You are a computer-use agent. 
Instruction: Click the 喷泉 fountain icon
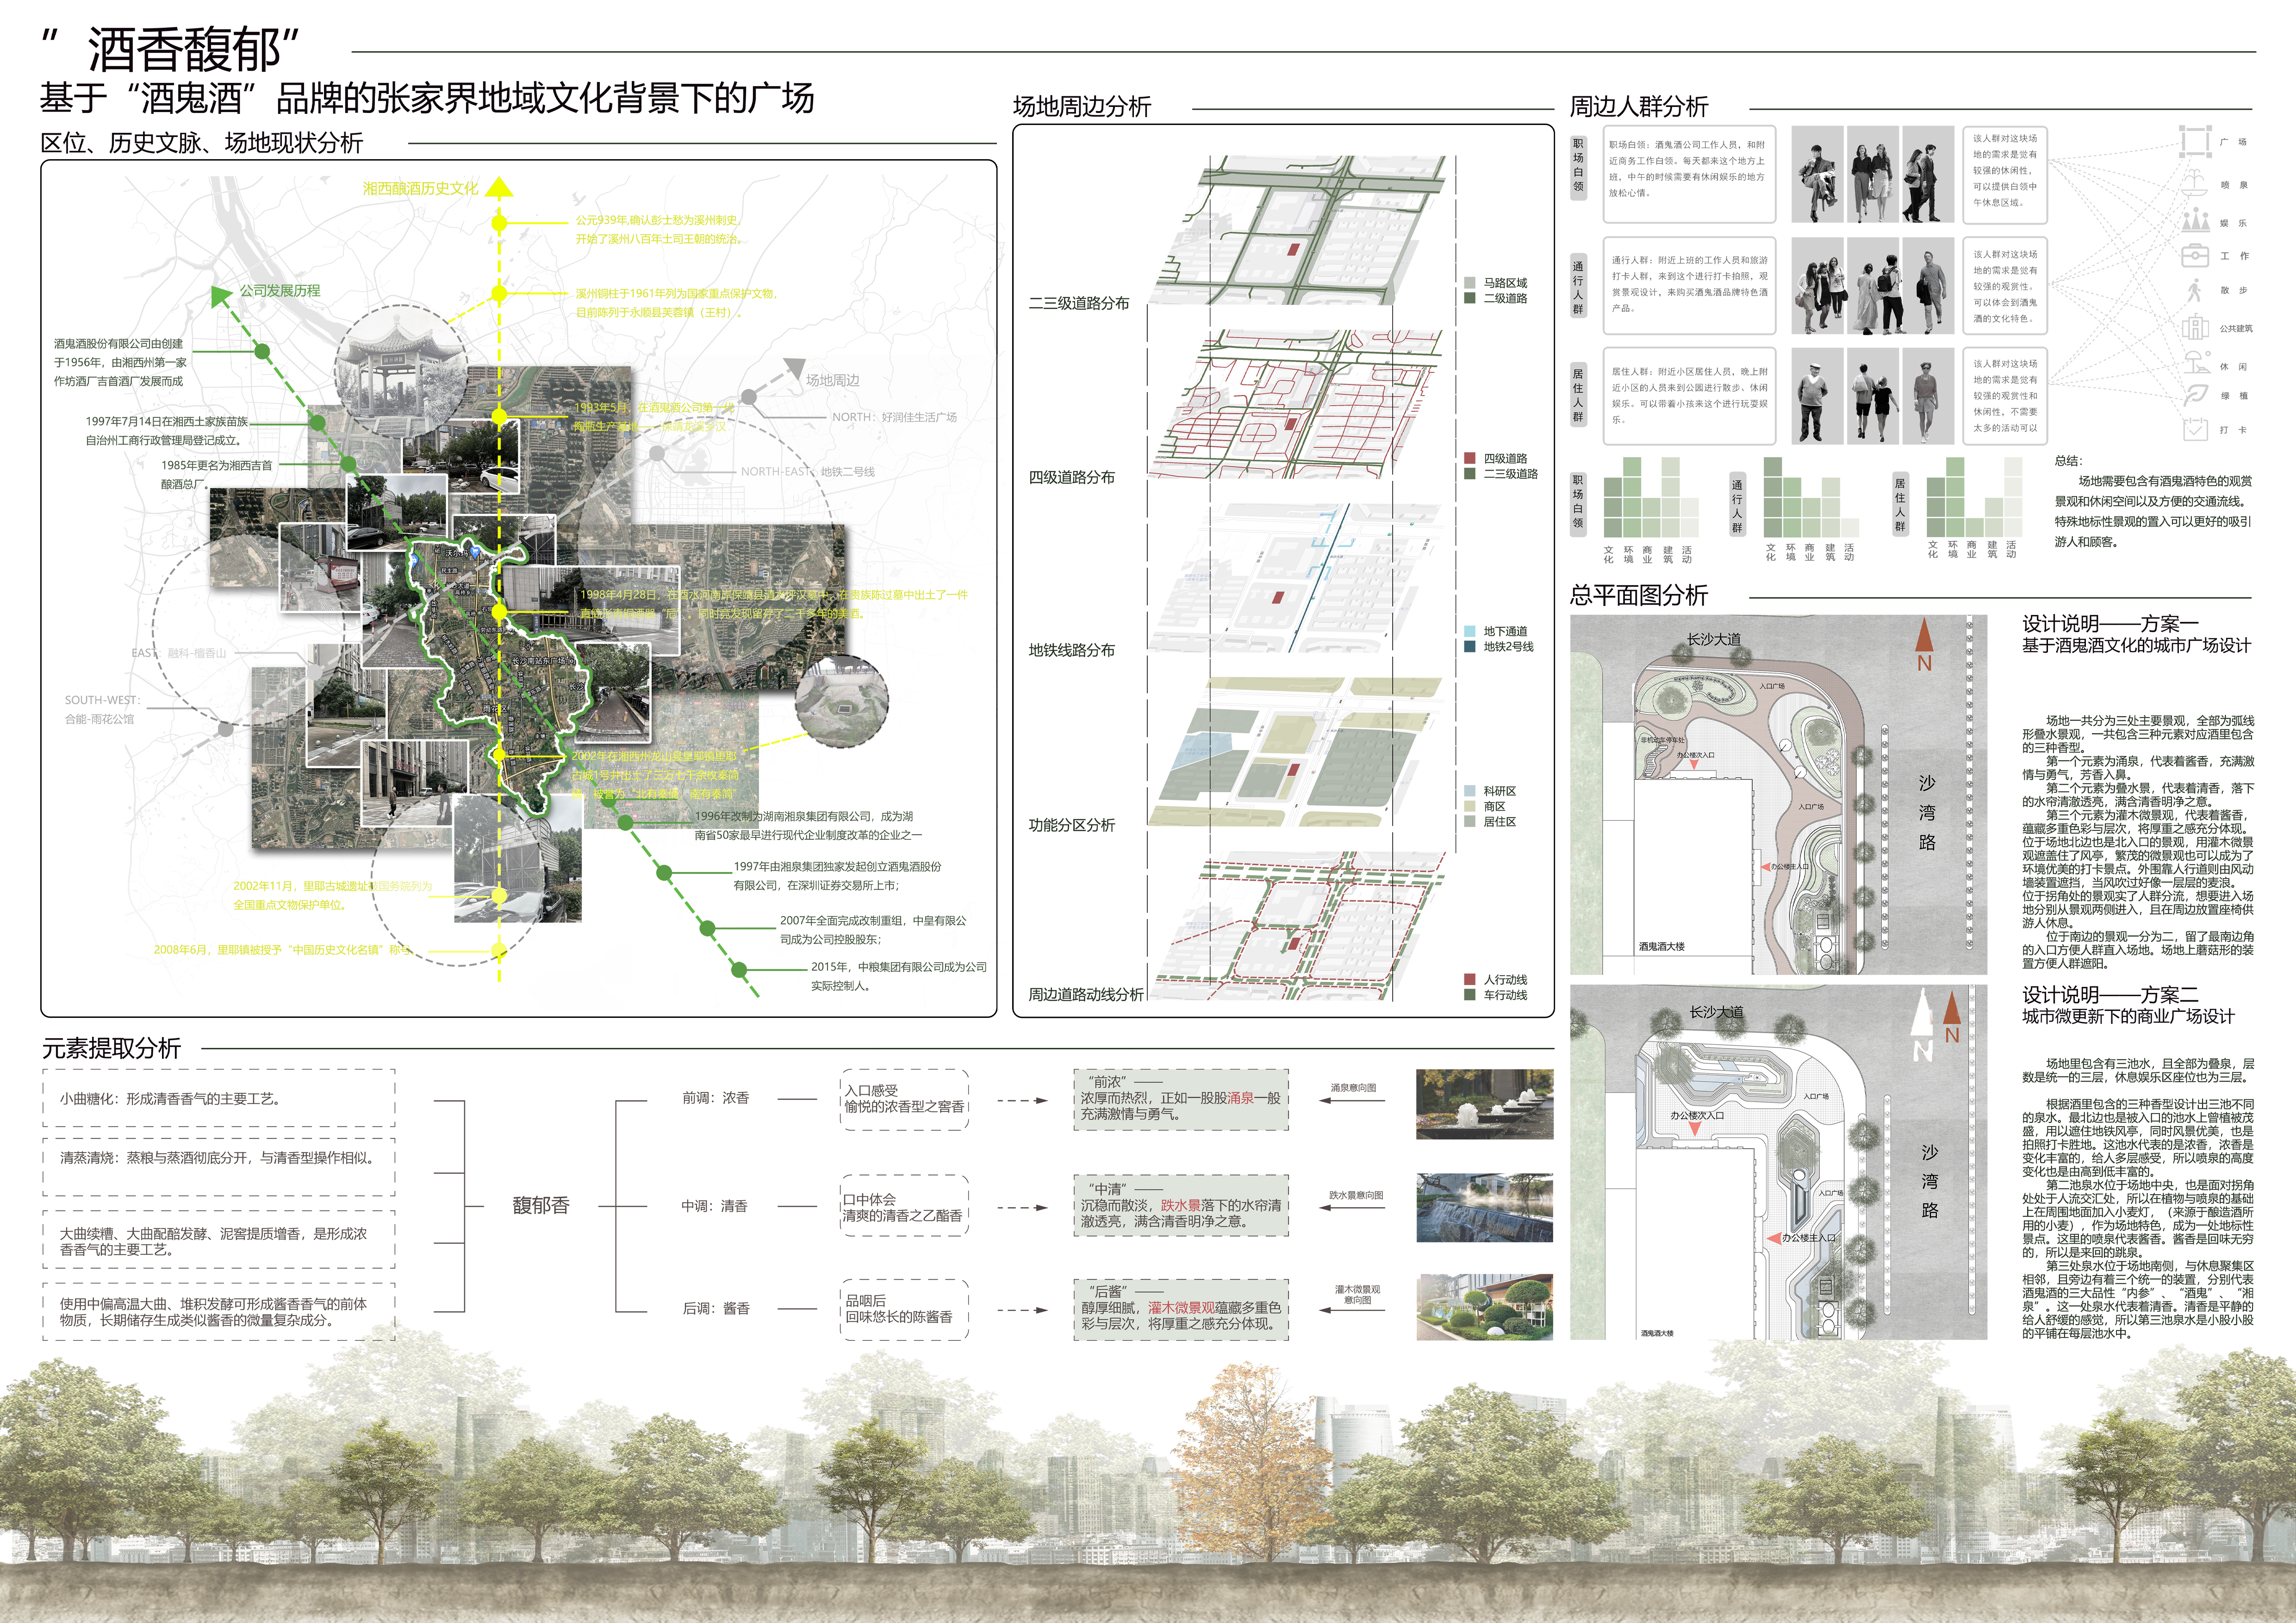coord(2194,183)
